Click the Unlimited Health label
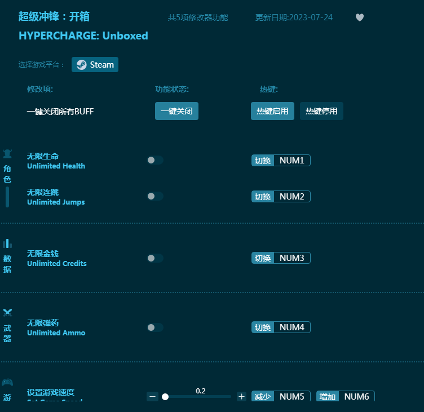This screenshot has height=412, width=424. (x=56, y=166)
